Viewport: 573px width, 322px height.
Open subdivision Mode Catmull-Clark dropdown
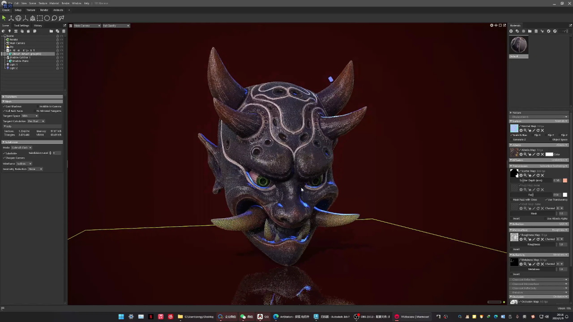pos(21,148)
